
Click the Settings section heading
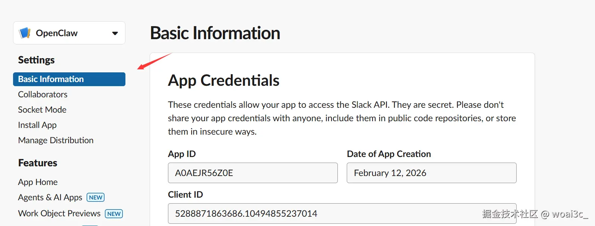36,60
